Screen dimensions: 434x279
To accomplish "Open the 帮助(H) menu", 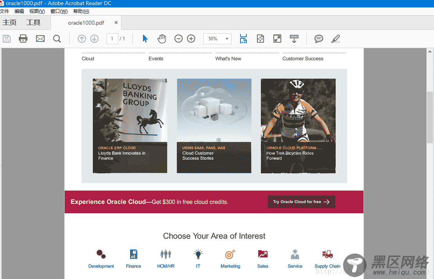I will point(81,11).
